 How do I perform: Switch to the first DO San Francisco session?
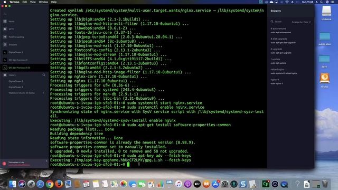tap(18, 60)
